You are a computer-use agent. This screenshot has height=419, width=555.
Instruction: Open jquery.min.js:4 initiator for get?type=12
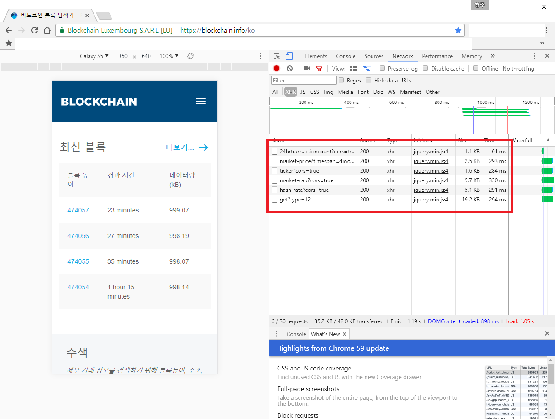[x=431, y=200]
